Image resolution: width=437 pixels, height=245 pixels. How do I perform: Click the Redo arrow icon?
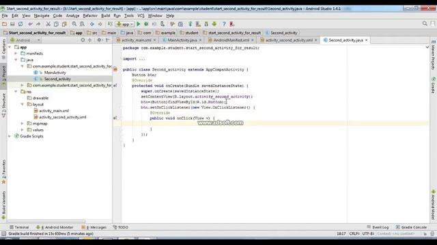point(38,24)
